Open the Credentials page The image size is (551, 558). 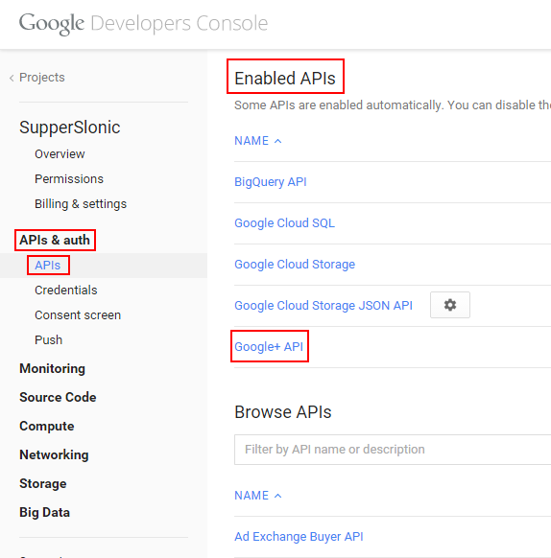(66, 291)
